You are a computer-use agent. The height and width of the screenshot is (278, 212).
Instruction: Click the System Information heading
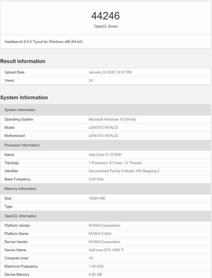(24, 97)
